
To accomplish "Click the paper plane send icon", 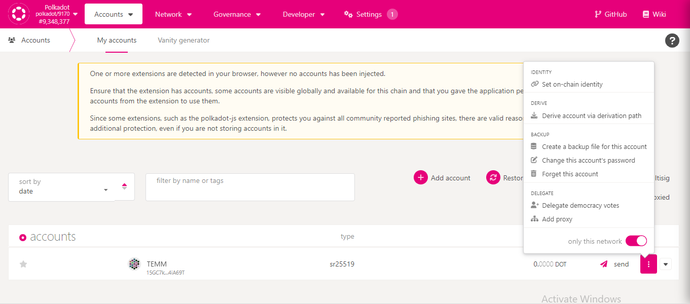I will [604, 264].
